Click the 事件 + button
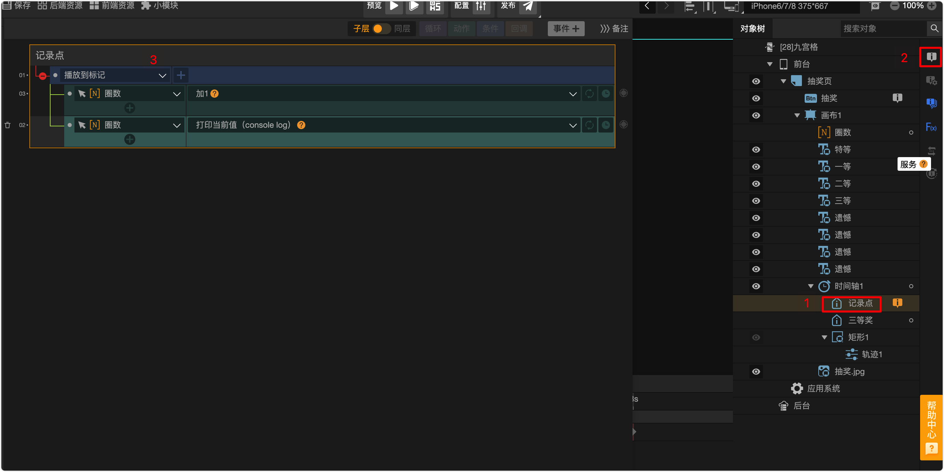944x472 pixels. tap(566, 29)
